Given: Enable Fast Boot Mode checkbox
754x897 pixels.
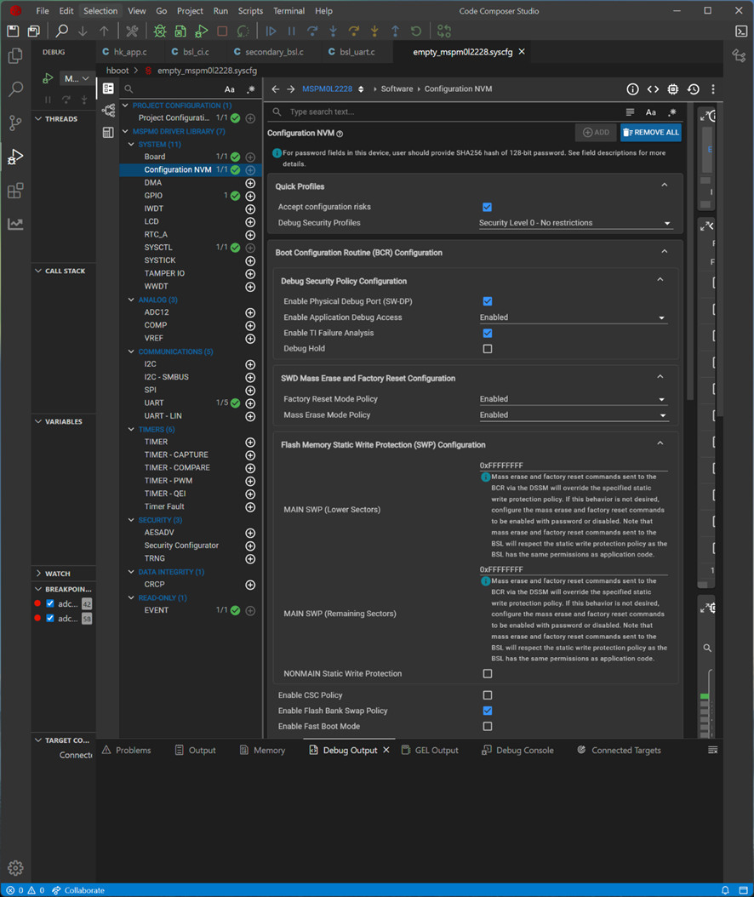Looking at the screenshot, I should [488, 727].
